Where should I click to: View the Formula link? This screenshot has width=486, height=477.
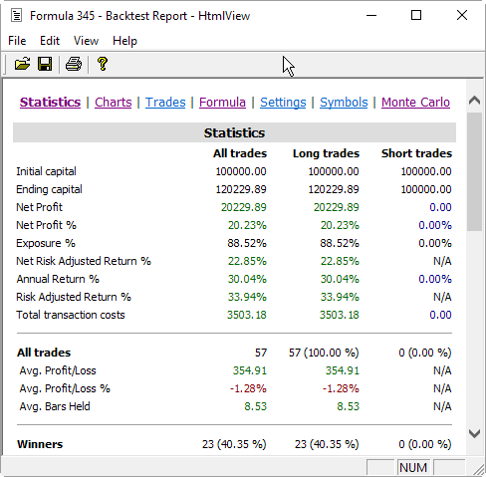[222, 103]
